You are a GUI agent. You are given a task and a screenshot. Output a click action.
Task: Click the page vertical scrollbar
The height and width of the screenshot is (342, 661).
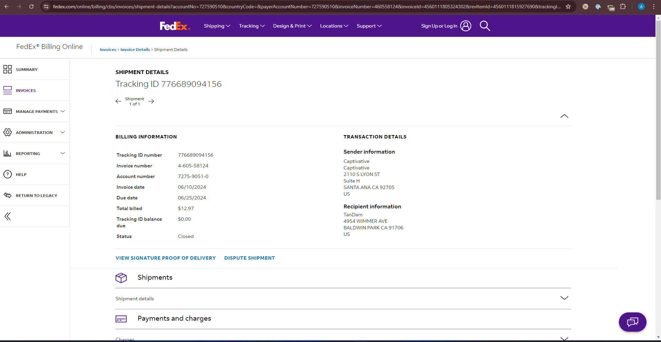click(658, 110)
